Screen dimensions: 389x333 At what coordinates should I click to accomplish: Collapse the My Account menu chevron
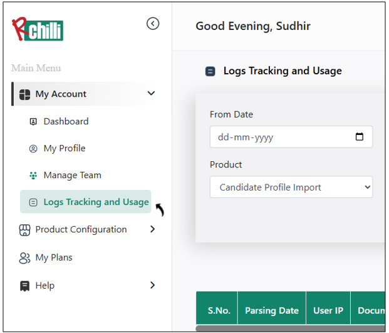[x=151, y=94]
